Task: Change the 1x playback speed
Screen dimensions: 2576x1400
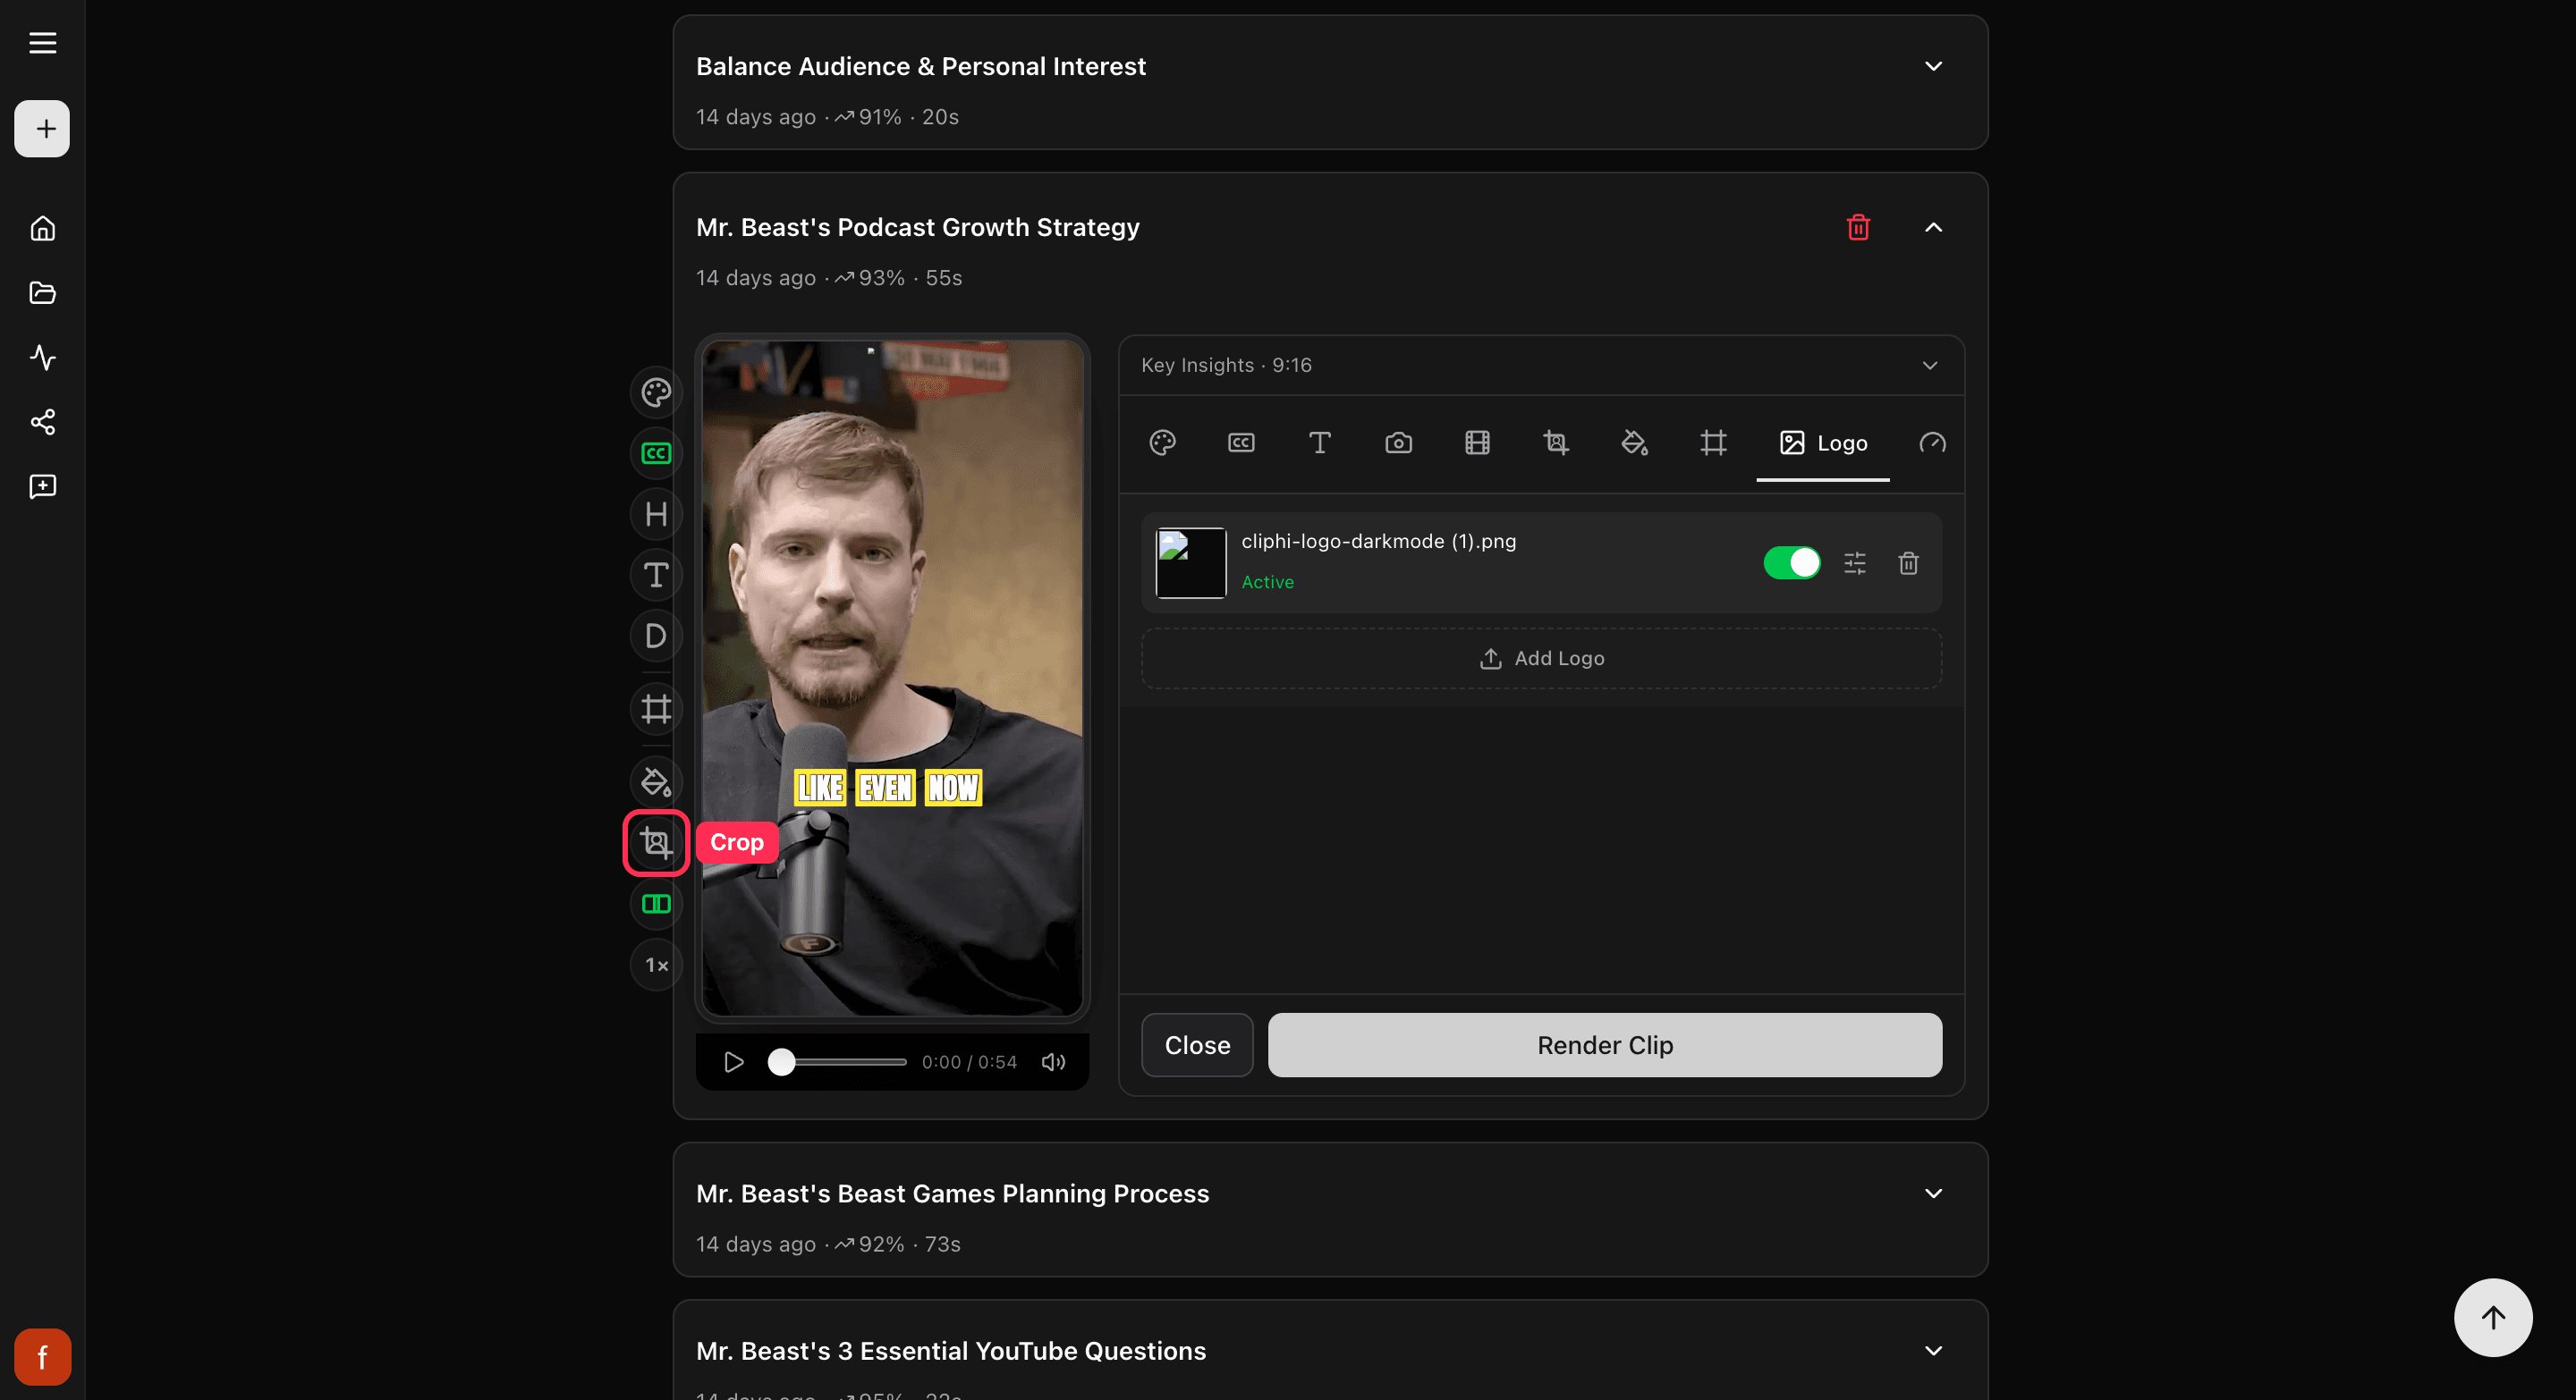Action: [656, 965]
